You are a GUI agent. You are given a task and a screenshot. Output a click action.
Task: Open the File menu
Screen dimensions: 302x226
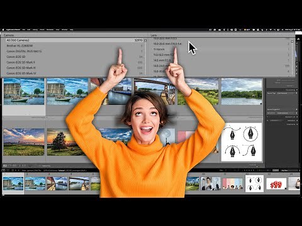tap(24, 30)
